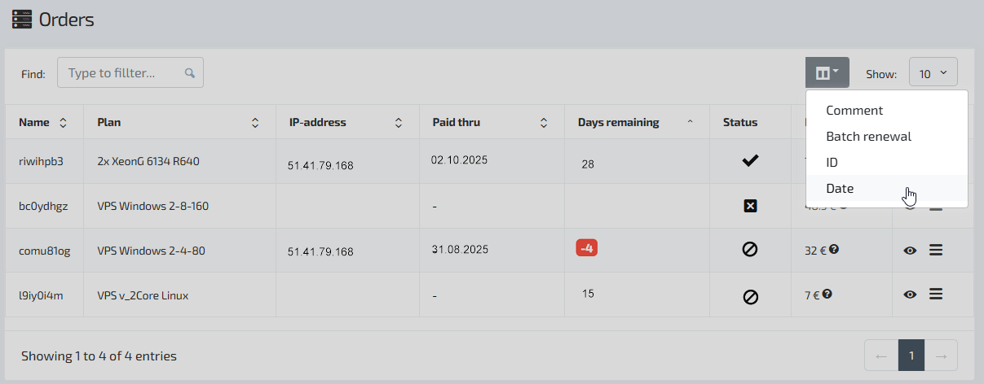The height and width of the screenshot is (384, 984).
Task: Select Batch renewal in the columns menu
Action: pos(868,137)
